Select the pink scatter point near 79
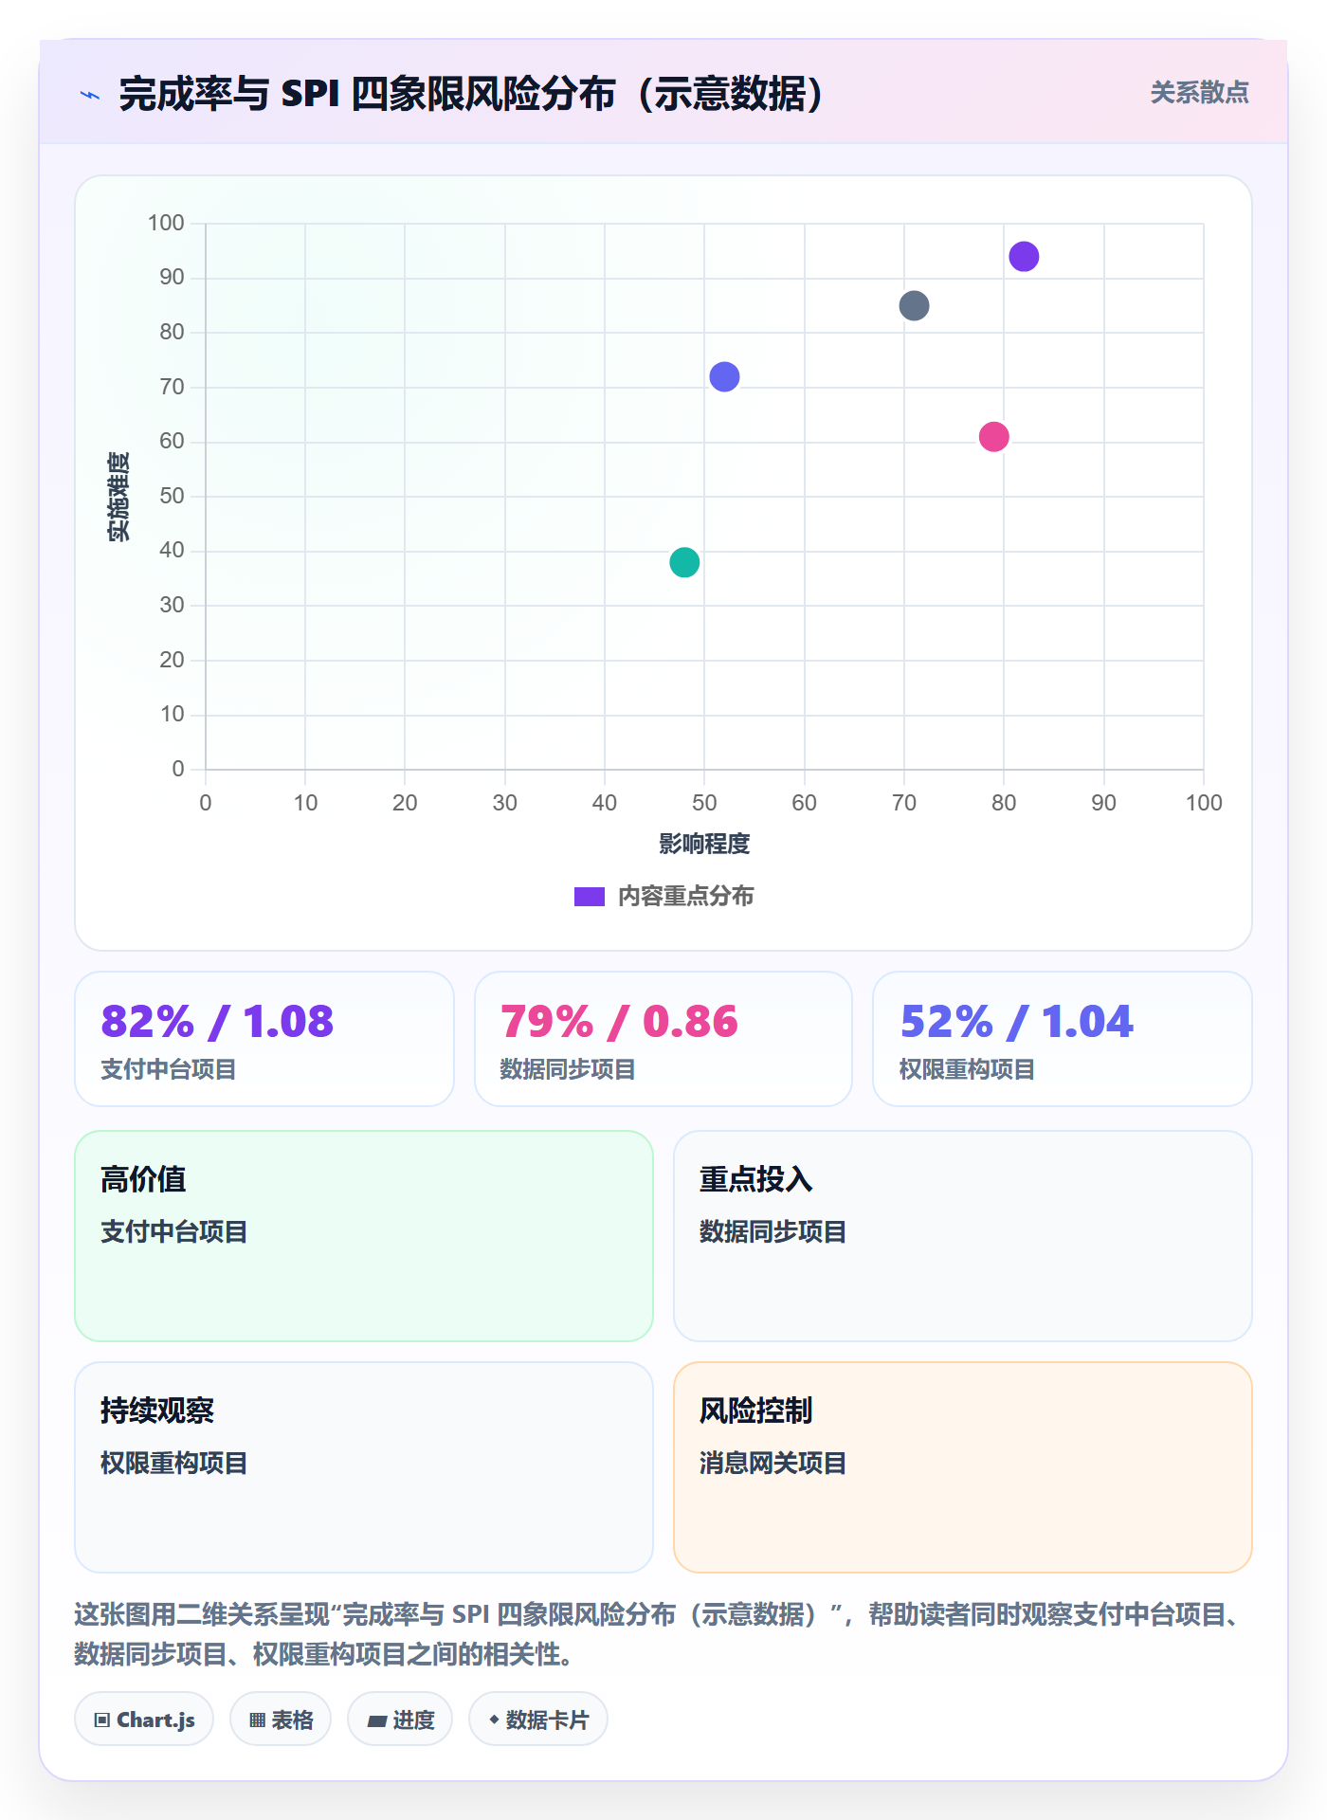The image size is (1327, 1820). pos(993,437)
